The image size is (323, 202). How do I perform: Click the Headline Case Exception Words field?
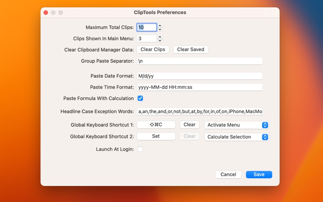[x=199, y=112]
